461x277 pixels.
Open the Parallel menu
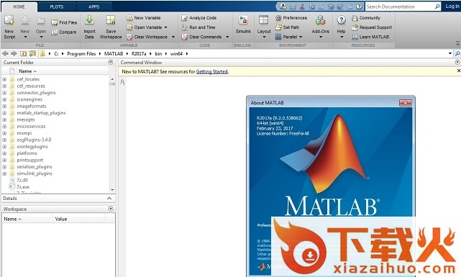(288, 37)
